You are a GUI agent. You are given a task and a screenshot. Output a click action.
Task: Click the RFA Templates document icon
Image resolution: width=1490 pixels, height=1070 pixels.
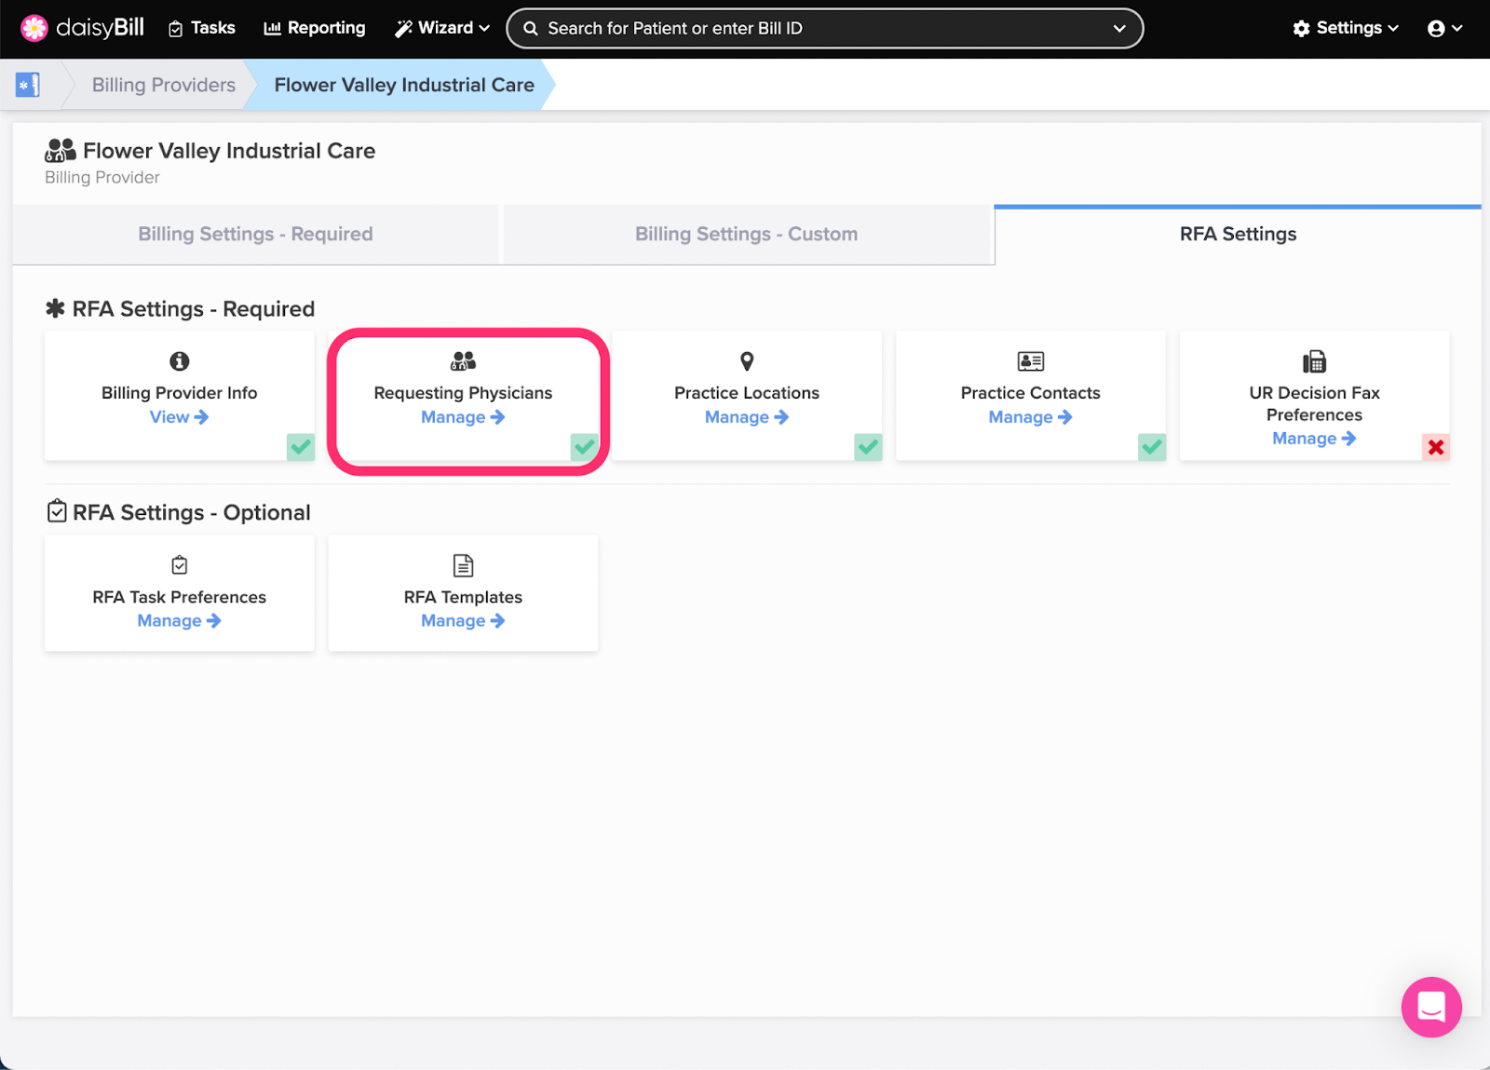[463, 565]
